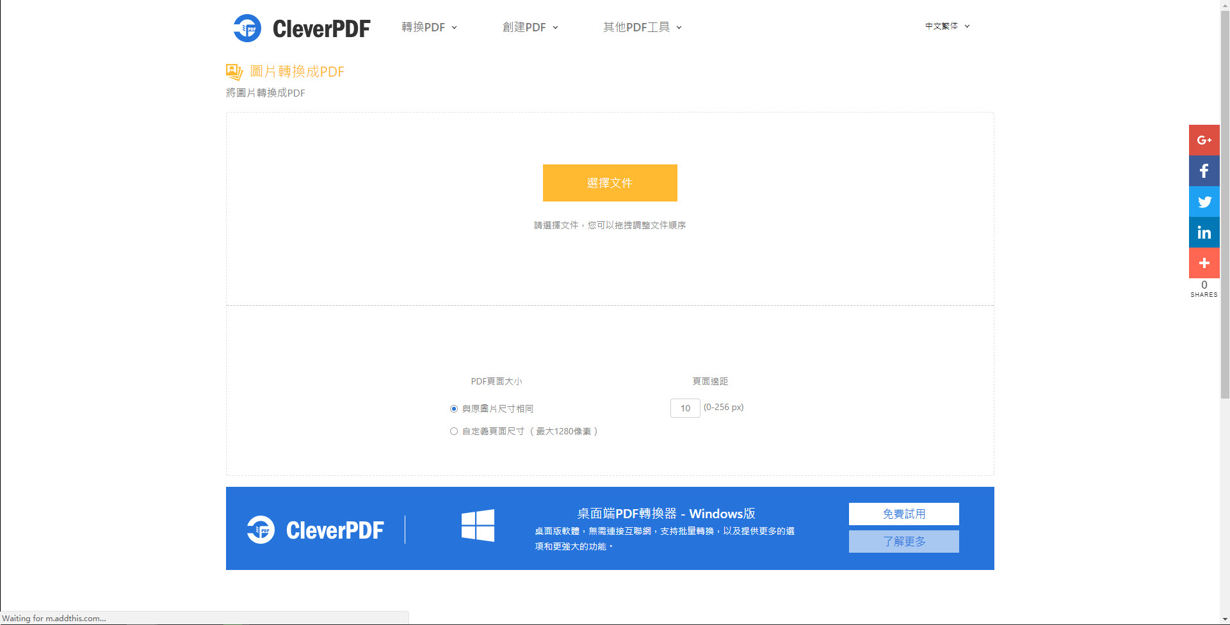This screenshot has width=1230, height=625.
Task: Share page via Google Plus icon
Action: (x=1204, y=140)
